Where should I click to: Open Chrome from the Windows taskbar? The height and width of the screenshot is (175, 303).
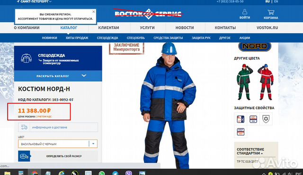35,173
